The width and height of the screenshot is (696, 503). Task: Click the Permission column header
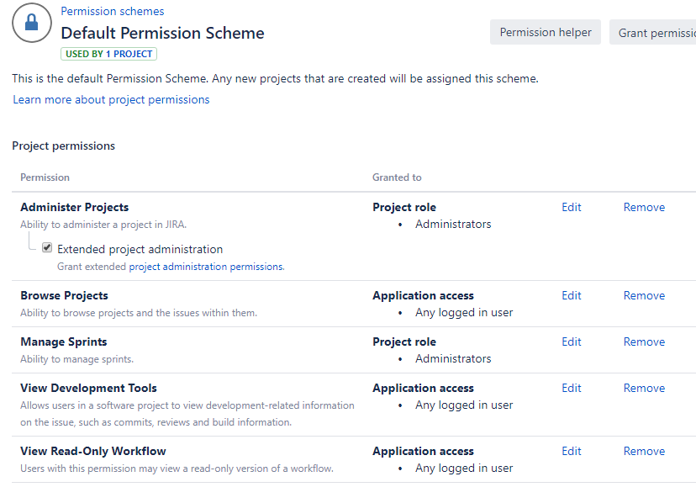pos(45,177)
